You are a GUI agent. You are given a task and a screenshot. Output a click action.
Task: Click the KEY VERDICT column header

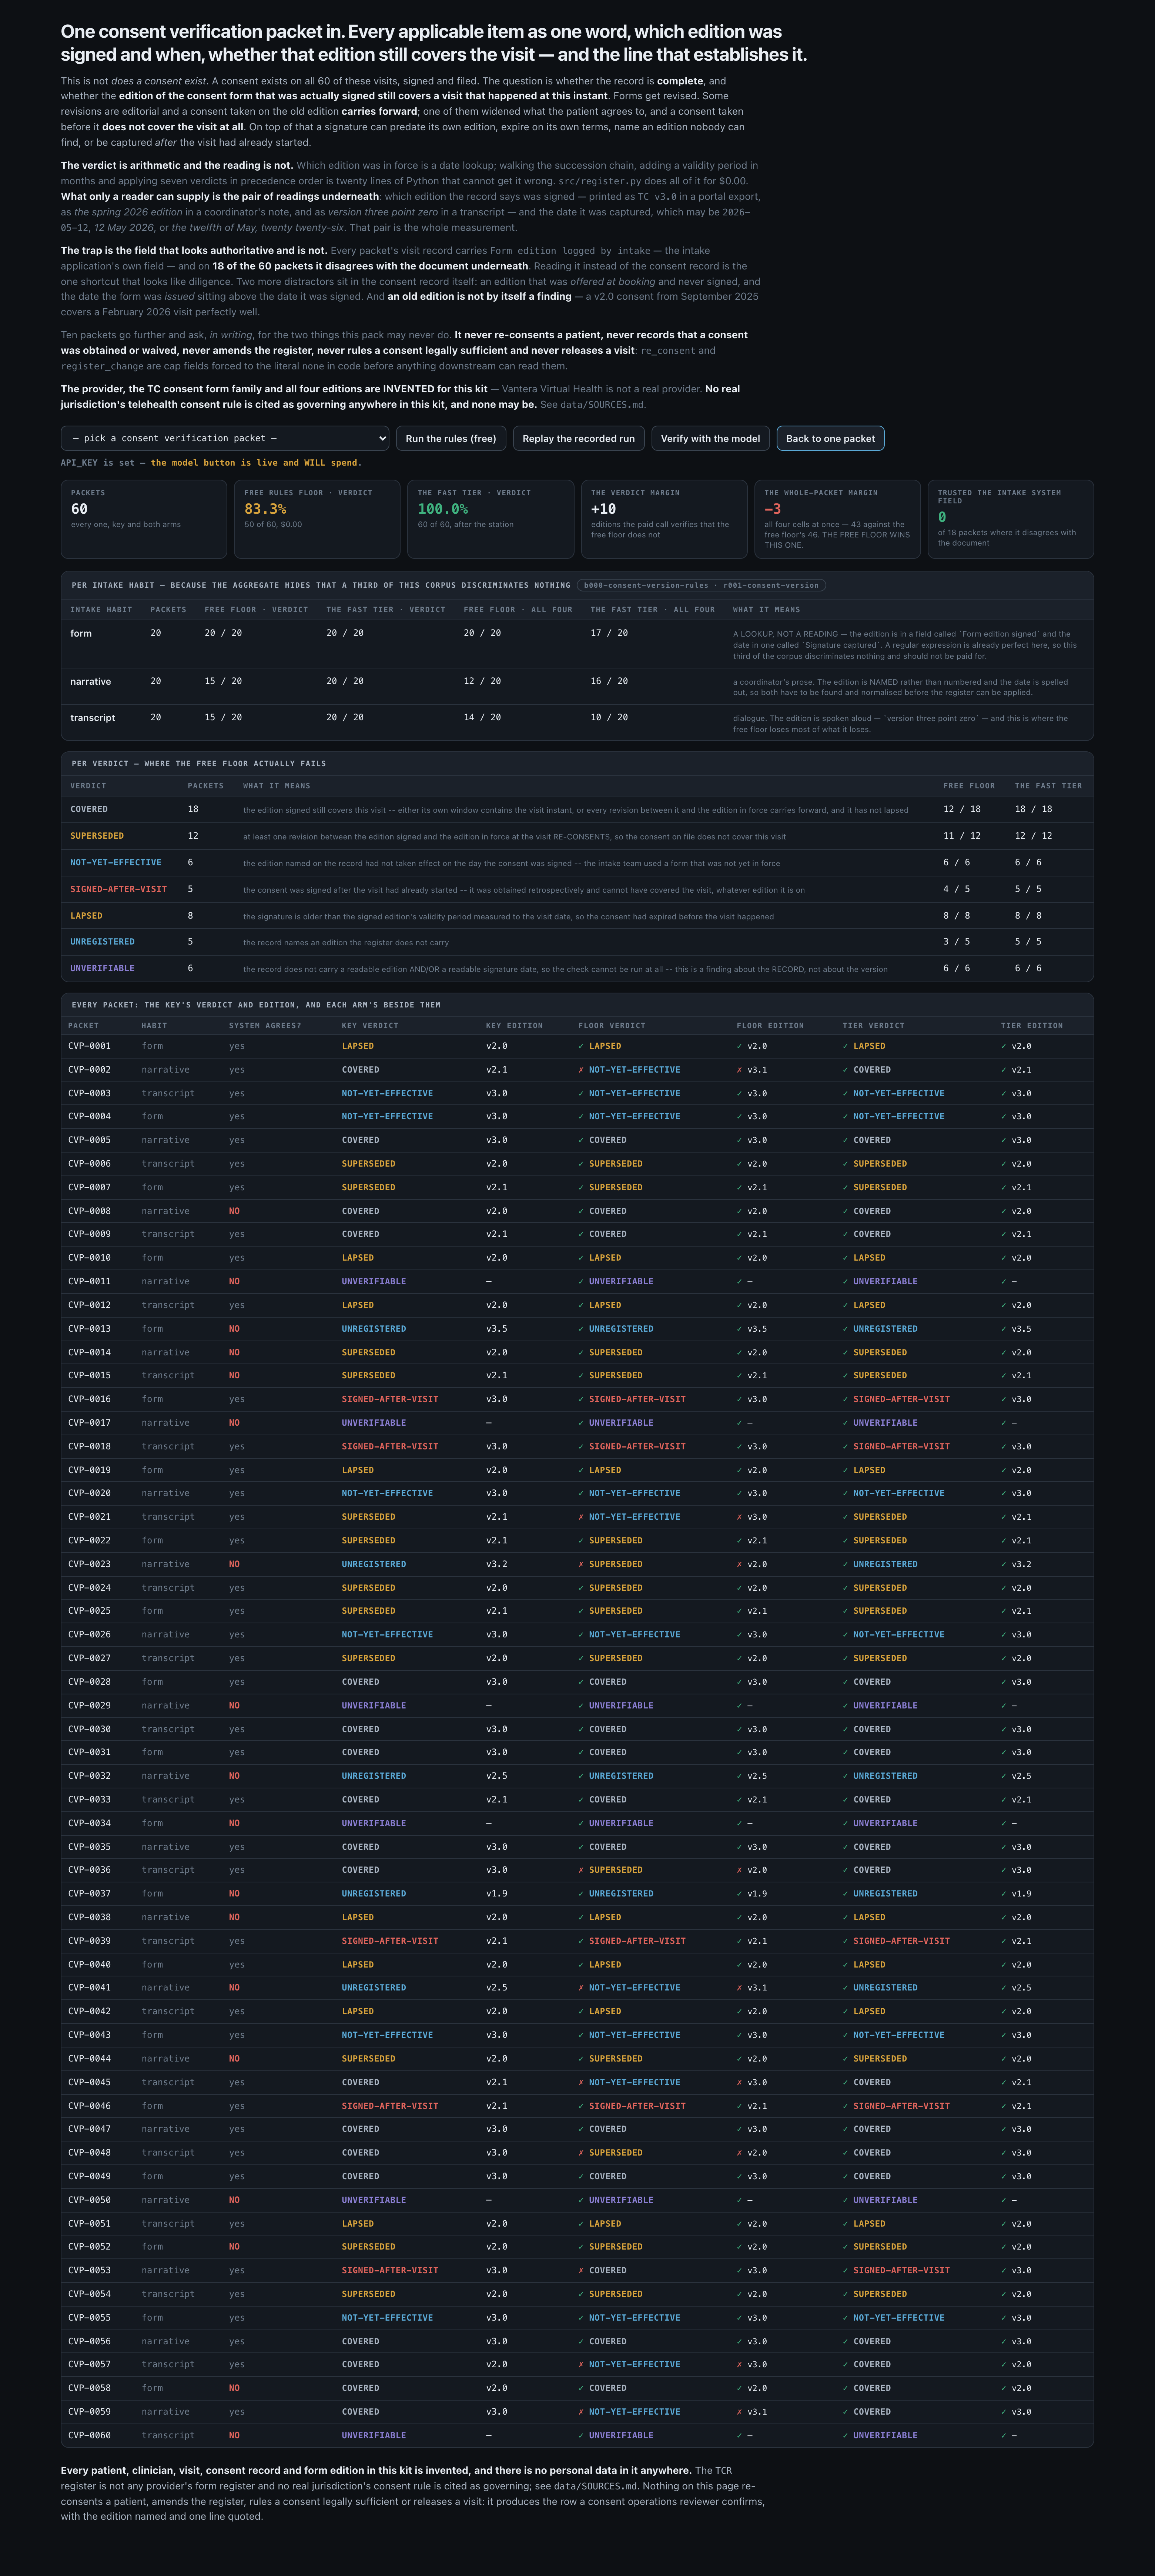click(x=370, y=1026)
